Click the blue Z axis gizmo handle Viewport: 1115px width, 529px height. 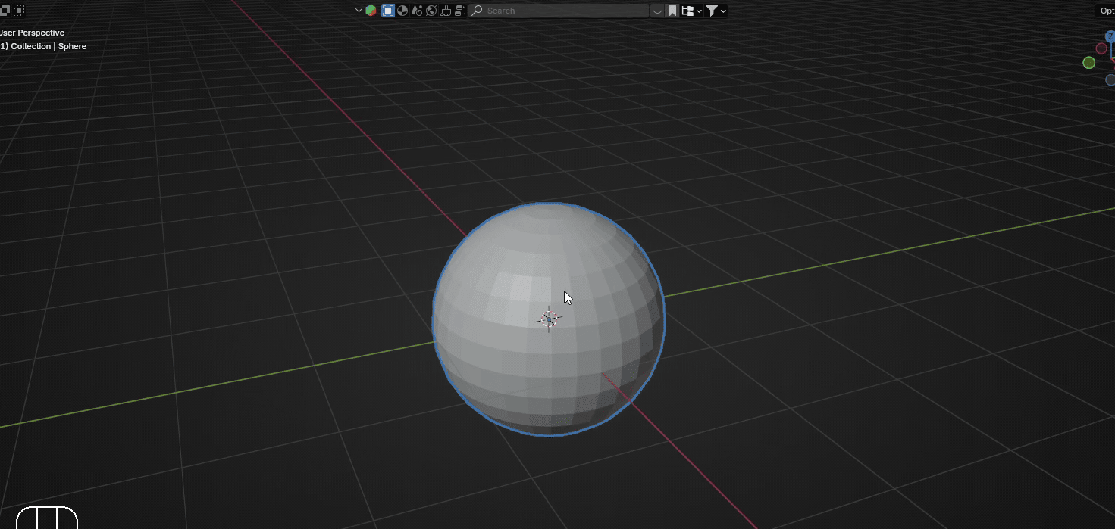click(1110, 36)
